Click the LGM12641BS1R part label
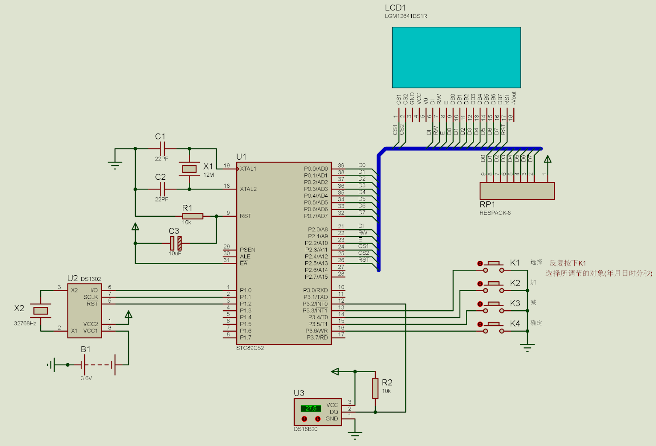The height and width of the screenshot is (446, 656). coord(406,16)
